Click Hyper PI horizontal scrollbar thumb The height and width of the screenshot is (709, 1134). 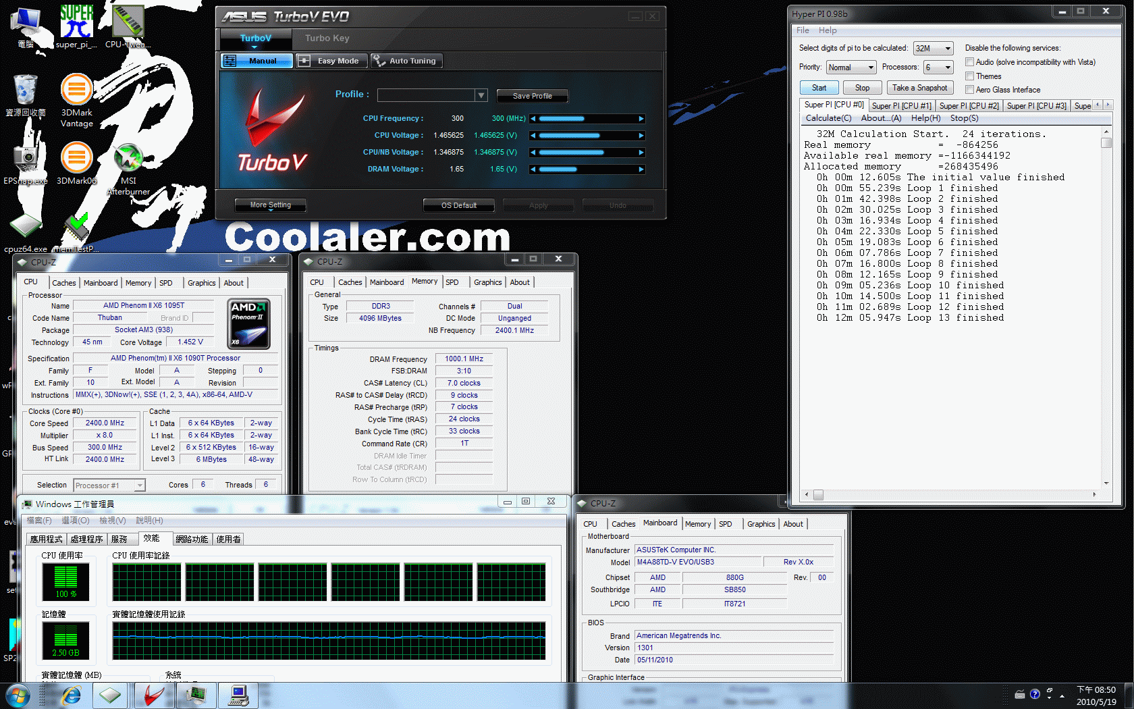(818, 495)
